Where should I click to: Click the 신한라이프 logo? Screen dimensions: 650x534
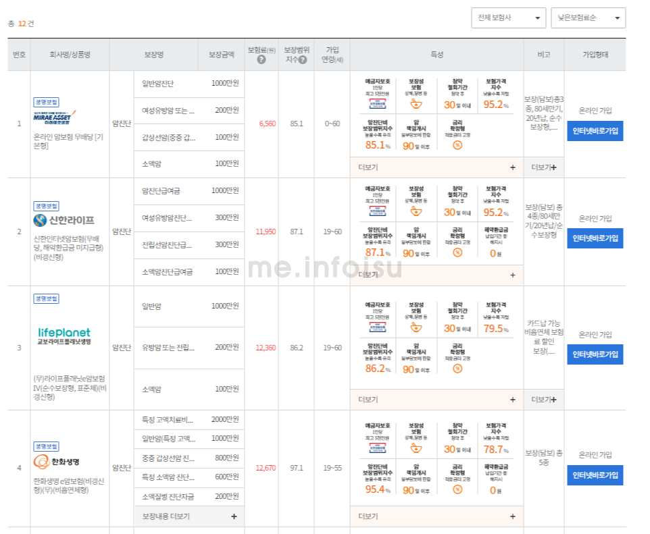64,220
